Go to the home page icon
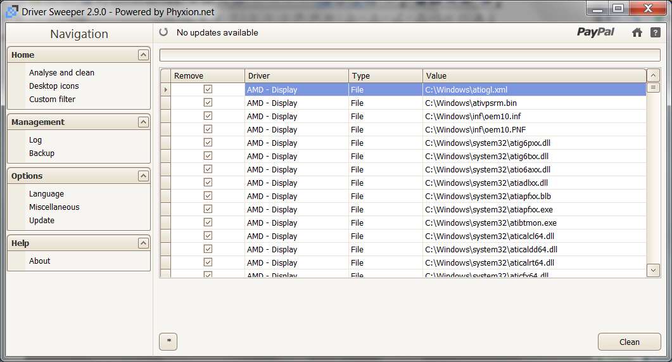Screen dimensions: 672x362 point(637,32)
